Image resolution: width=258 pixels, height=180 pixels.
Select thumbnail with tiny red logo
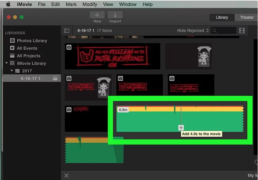click(86, 118)
